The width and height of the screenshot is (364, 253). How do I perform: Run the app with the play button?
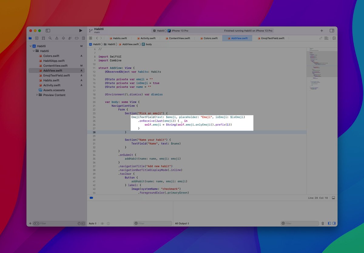pyautogui.click(x=80, y=31)
